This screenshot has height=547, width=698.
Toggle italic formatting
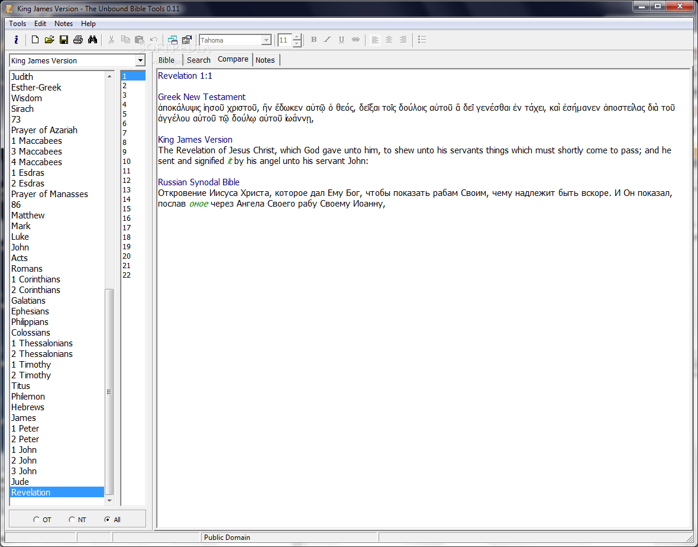(x=327, y=40)
